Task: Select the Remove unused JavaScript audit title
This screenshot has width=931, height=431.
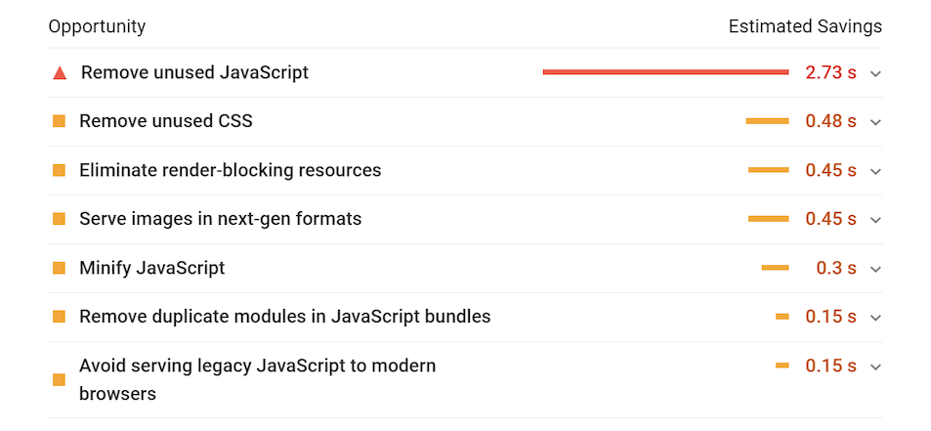Action: point(194,72)
